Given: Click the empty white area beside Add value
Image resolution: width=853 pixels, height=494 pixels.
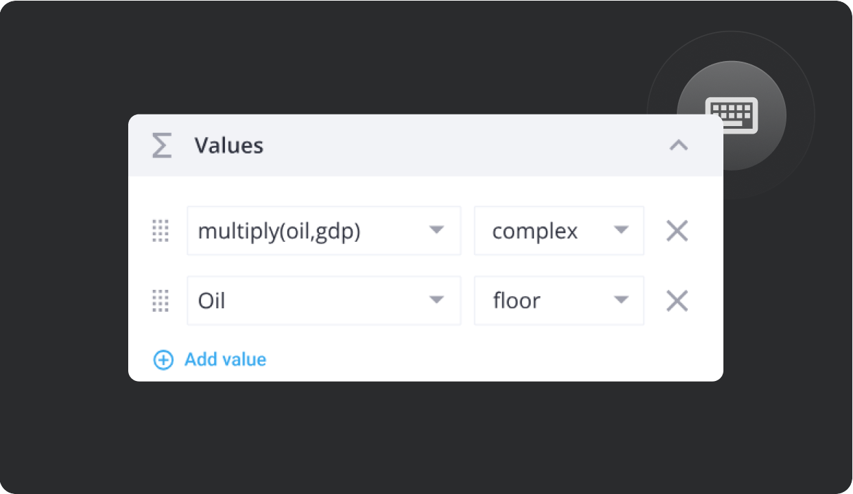Looking at the screenshot, I should [494, 360].
